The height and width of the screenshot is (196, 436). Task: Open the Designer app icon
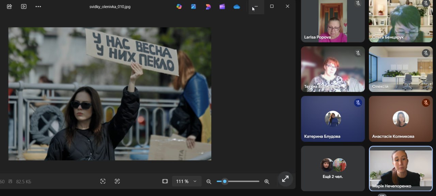point(208,6)
